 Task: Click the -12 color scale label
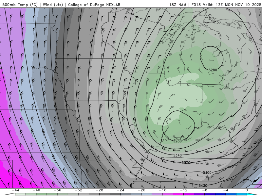coord(184,190)
